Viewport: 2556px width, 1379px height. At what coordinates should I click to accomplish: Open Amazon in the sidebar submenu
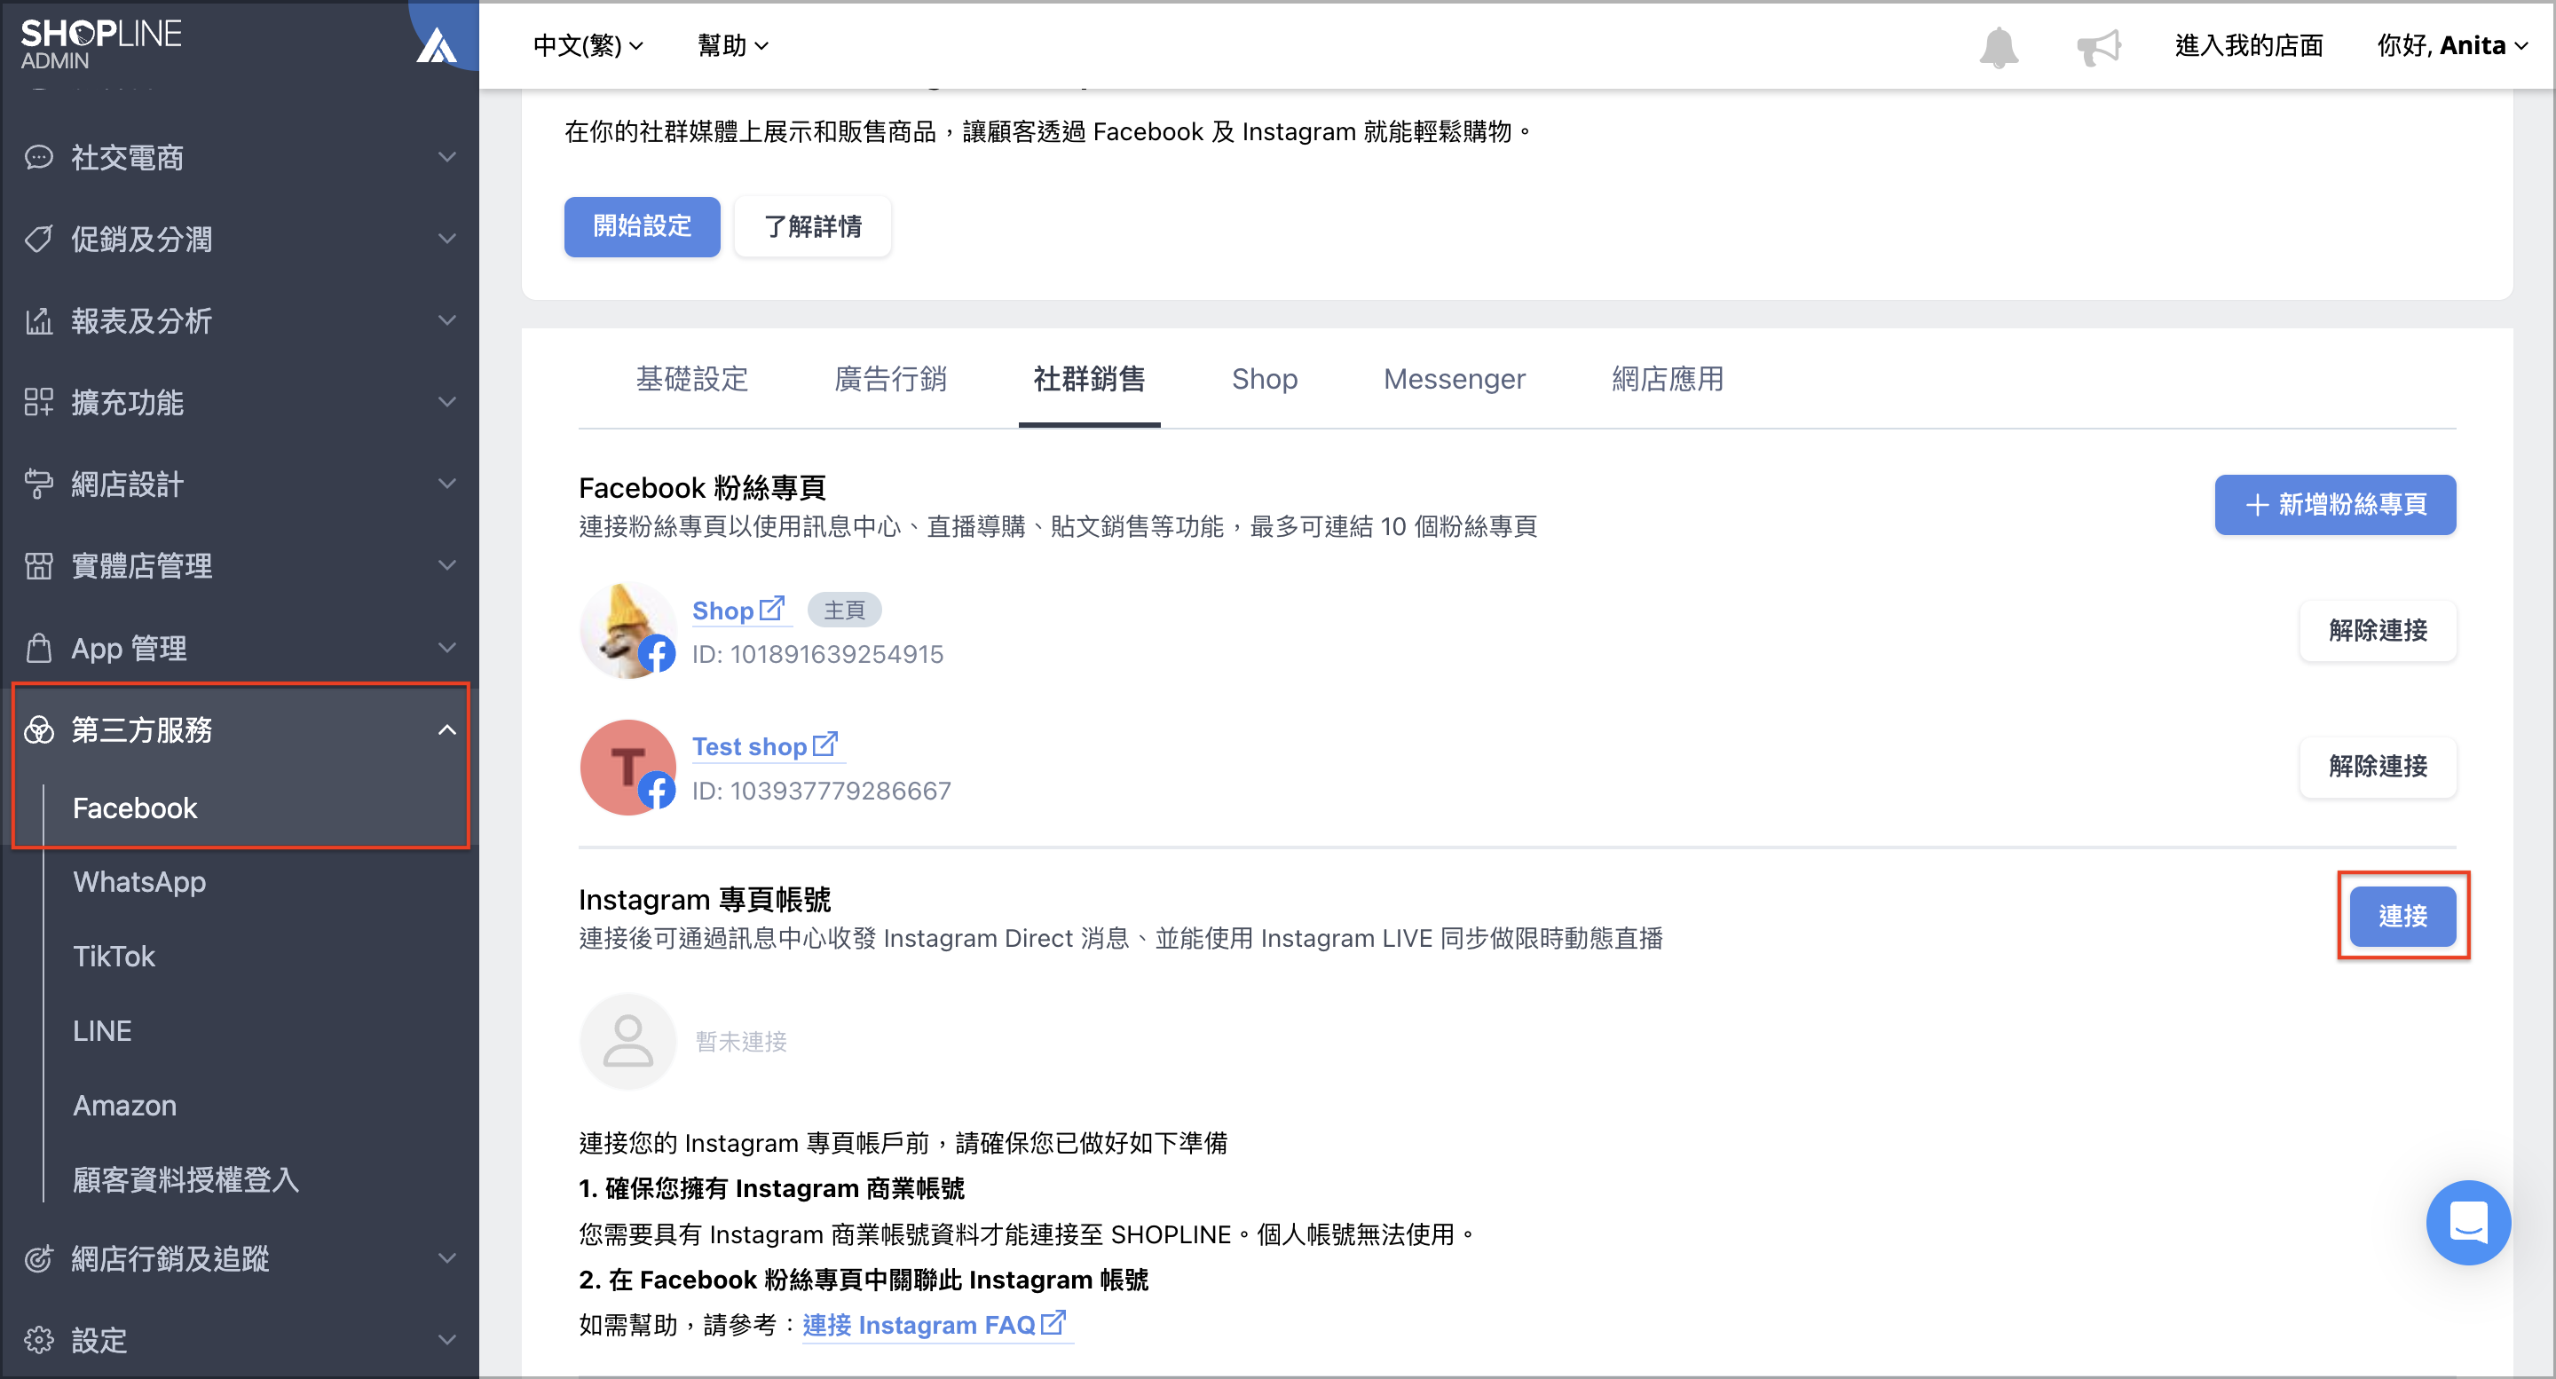coord(125,1105)
